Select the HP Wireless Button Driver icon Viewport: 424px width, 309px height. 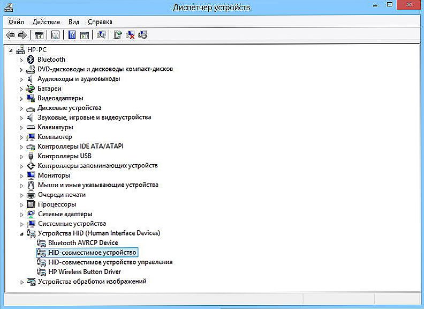pos(41,272)
